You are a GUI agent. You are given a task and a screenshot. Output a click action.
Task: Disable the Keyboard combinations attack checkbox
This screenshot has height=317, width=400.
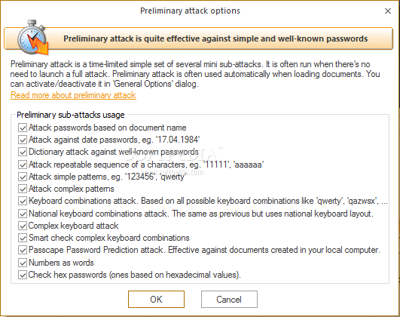(23, 202)
